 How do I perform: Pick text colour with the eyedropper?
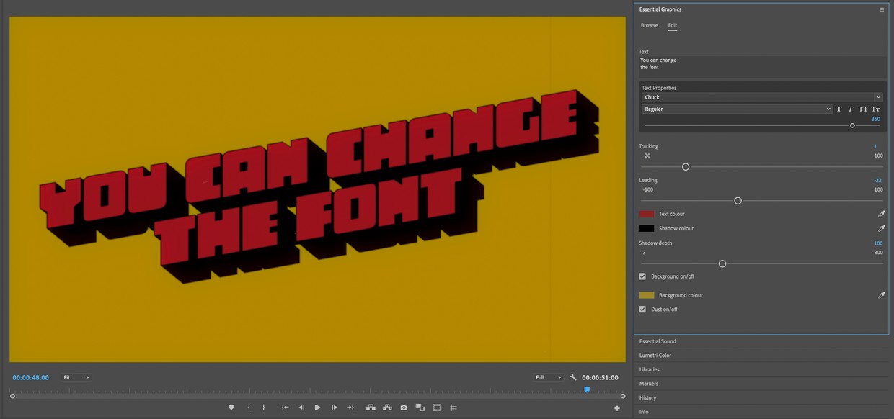click(881, 214)
